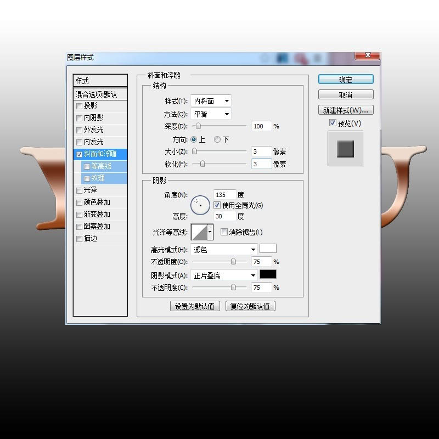439x439 pixels.
Task: Open the 方法 dropdown showing 平滑
Action: point(211,114)
